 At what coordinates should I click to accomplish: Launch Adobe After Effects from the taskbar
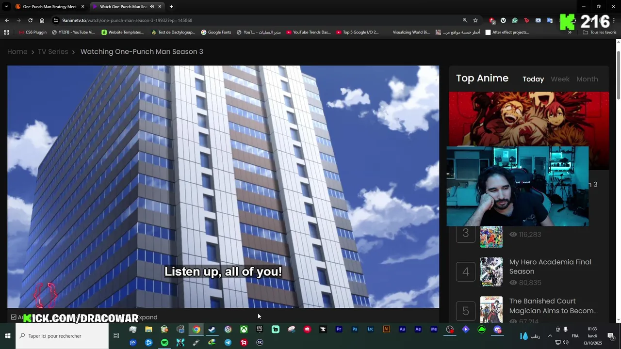[418, 330]
